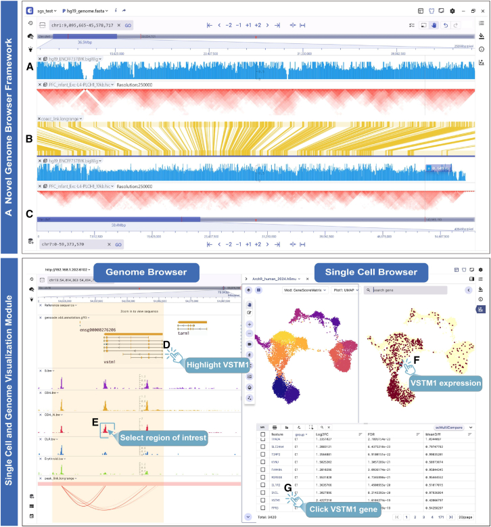The height and width of the screenshot is (527, 491).
Task: Open the theme shirt icon in top window
Action: 431,11
